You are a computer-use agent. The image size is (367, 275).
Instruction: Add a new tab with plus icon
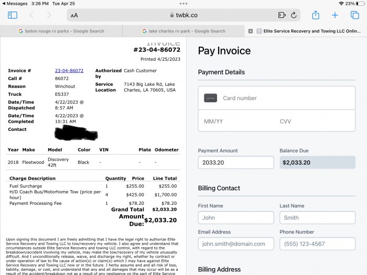(335, 15)
